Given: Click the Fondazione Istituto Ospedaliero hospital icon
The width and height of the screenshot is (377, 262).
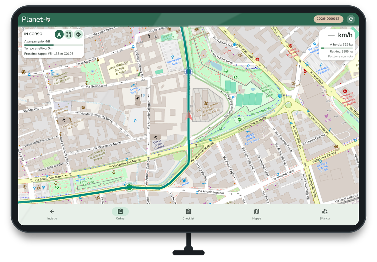Looking at the screenshot, I should pyautogui.click(x=345, y=91).
